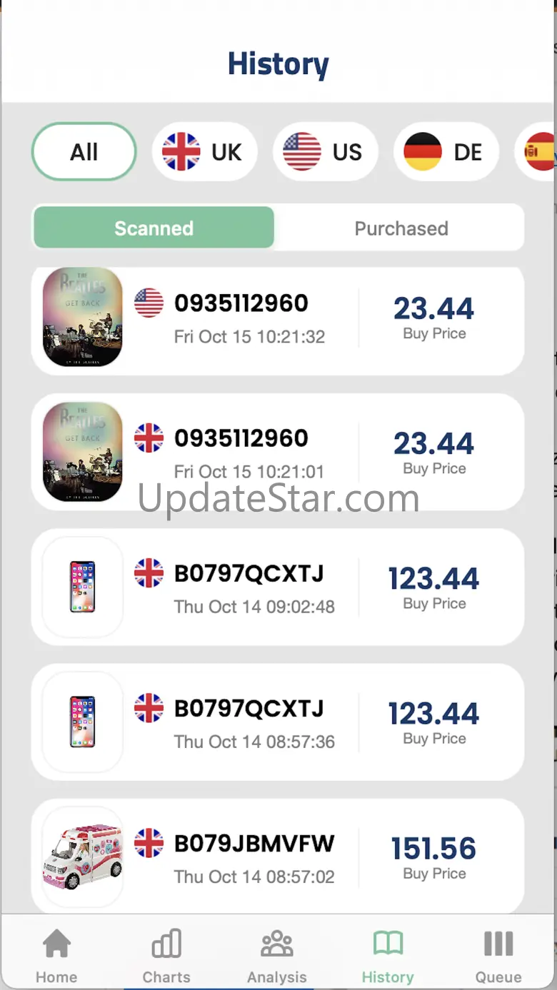Open the Beatles Get Back UK thumbnail

82,451
